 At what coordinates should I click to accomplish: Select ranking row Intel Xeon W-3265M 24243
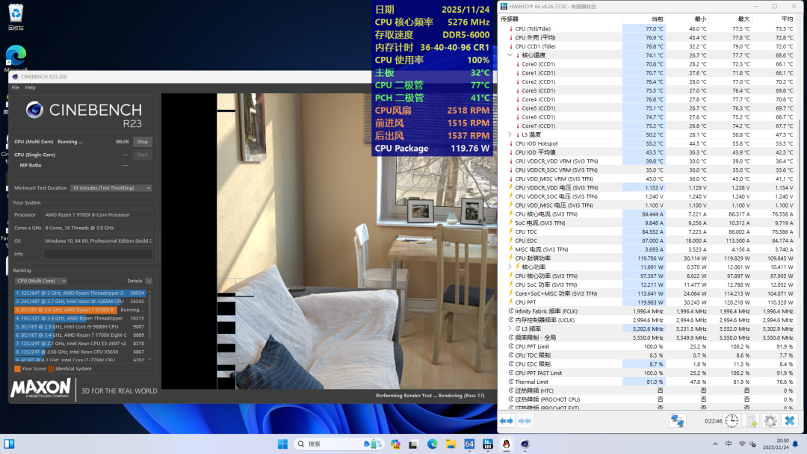click(80, 301)
